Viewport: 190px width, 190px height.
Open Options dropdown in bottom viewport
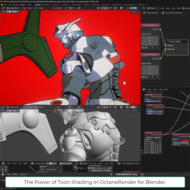pyautogui.click(x=135, y=111)
